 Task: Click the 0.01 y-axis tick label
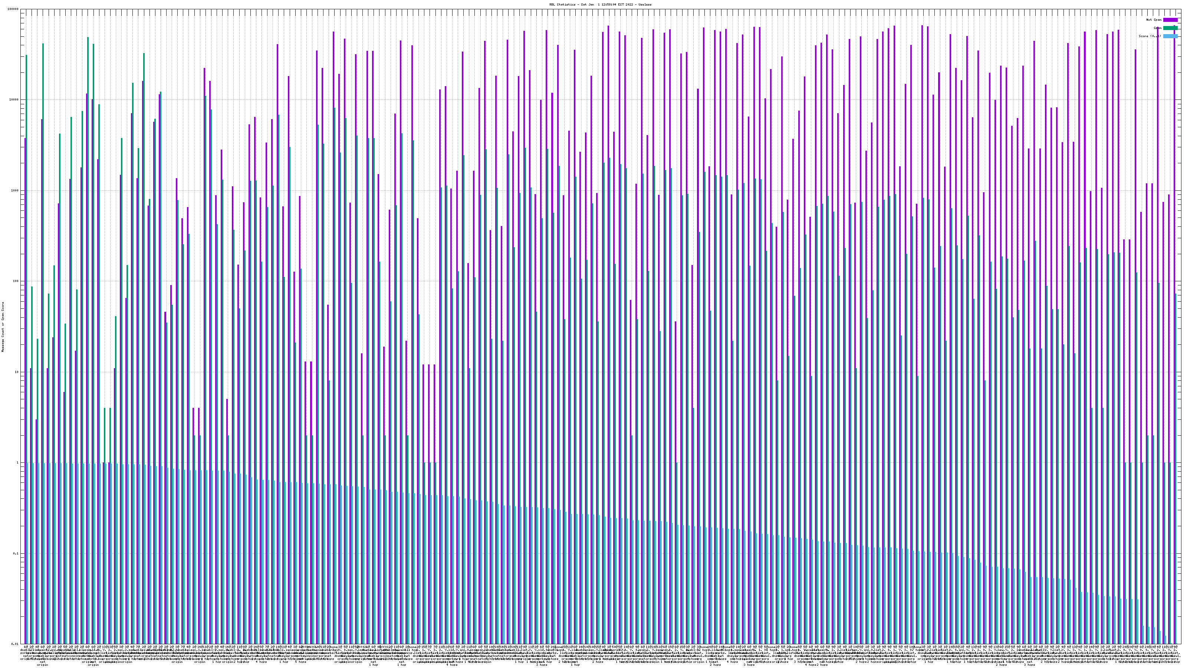(x=15, y=644)
